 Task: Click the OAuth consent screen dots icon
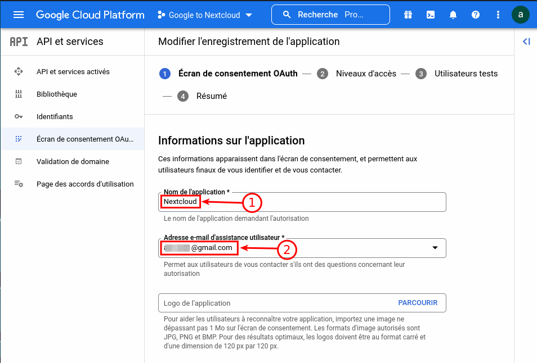click(x=19, y=139)
